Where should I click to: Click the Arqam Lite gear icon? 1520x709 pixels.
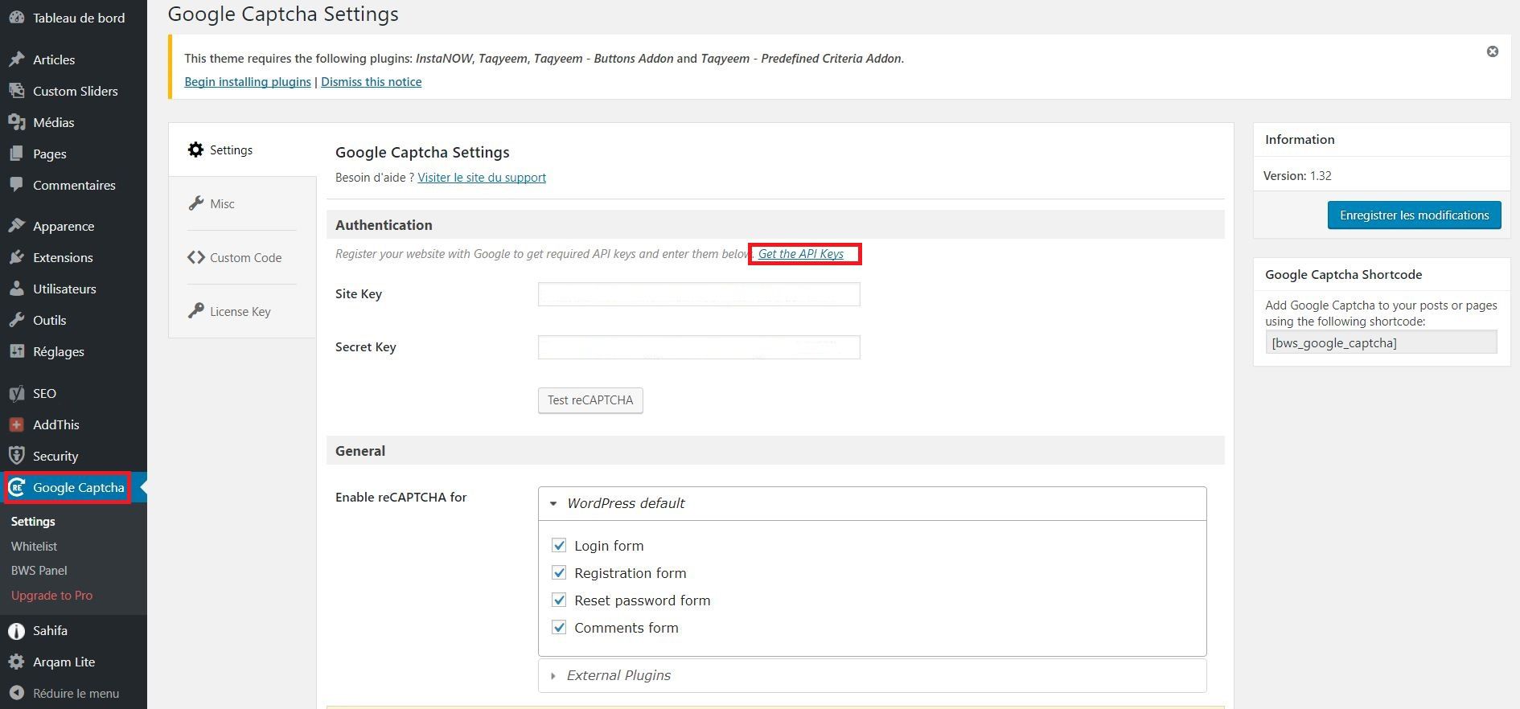[x=16, y=662]
